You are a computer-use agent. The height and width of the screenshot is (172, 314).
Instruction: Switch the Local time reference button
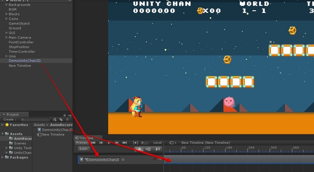coord(157,143)
